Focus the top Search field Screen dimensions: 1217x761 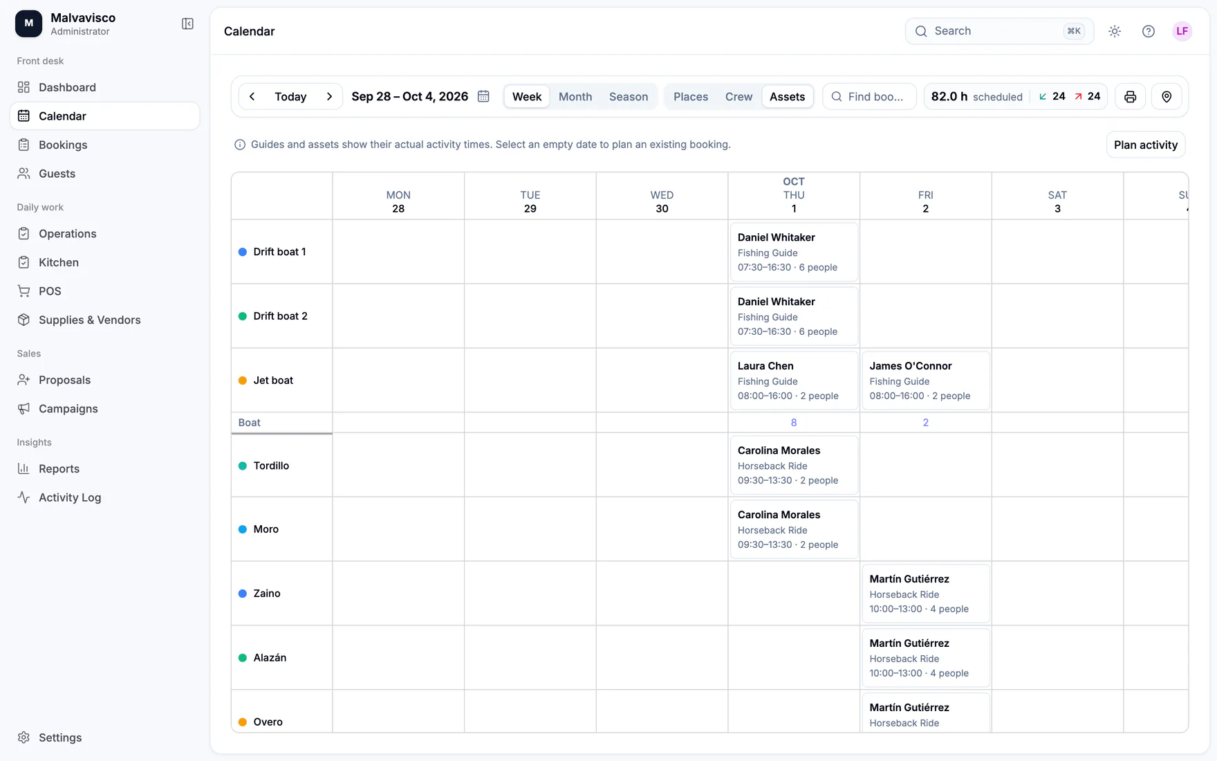click(x=999, y=31)
